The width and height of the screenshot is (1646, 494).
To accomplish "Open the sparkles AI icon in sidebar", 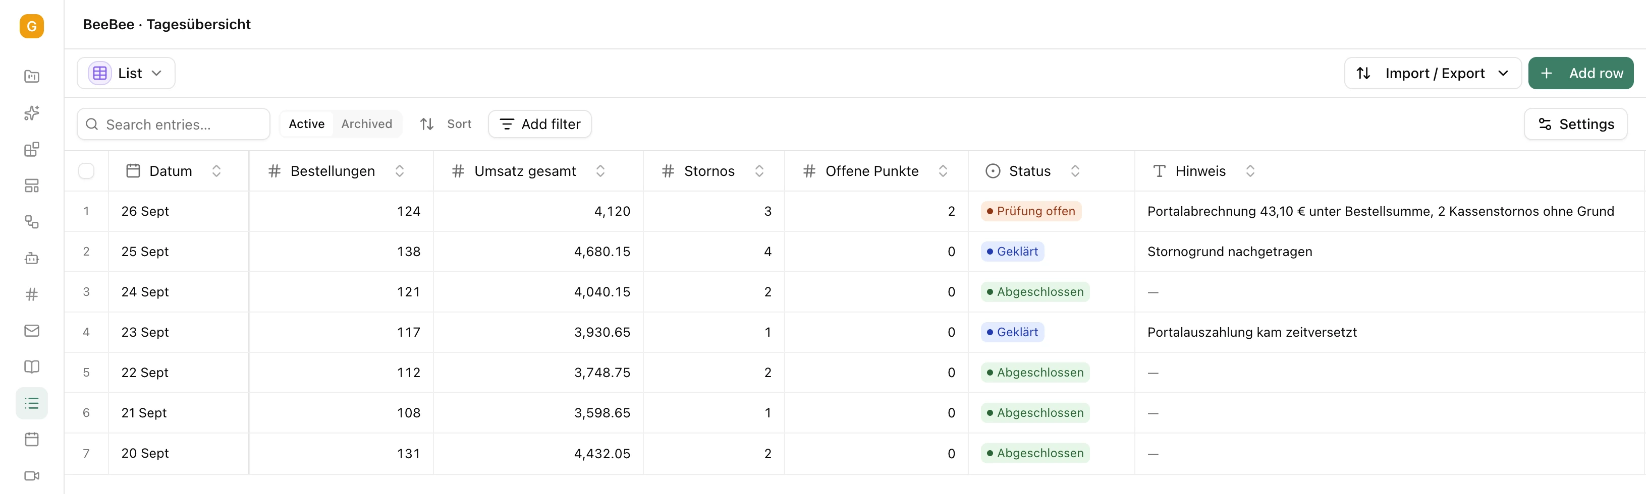I will (31, 113).
